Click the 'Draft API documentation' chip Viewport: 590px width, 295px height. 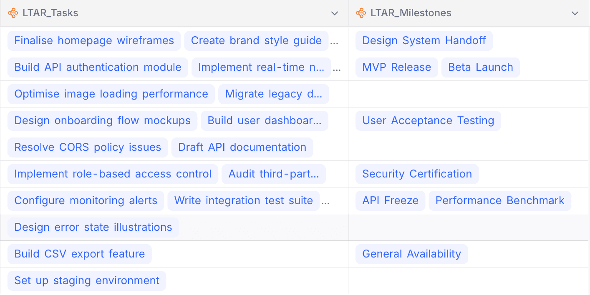pyautogui.click(x=242, y=147)
